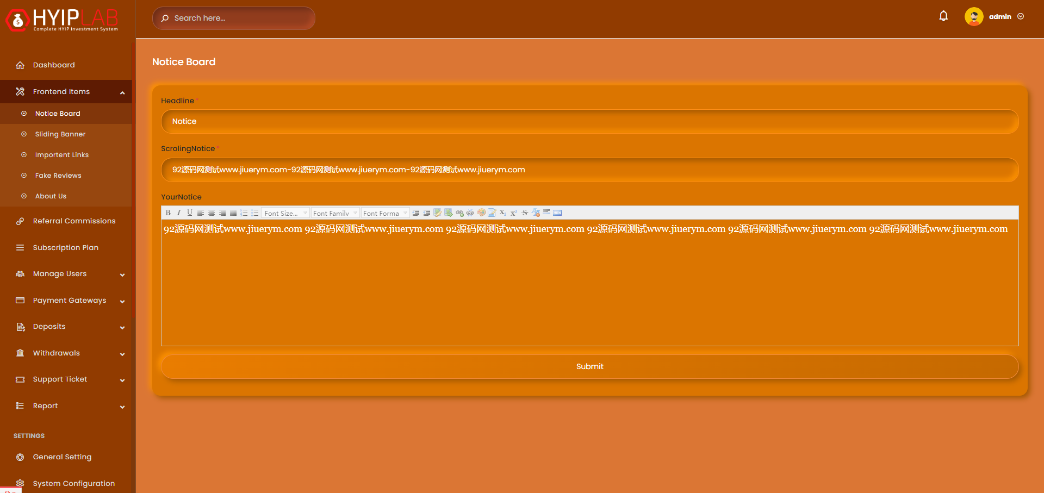Open the Font Size dropdown
This screenshot has height=493, width=1044.
[285, 213]
